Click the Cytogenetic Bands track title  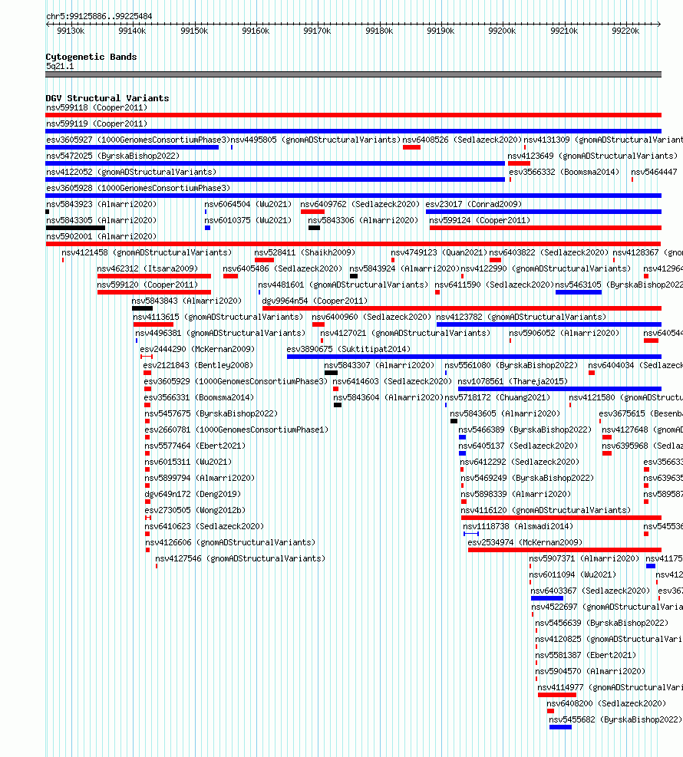click(x=91, y=57)
